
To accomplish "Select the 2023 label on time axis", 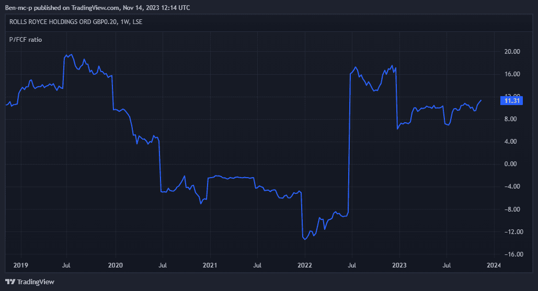I will [399, 265].
